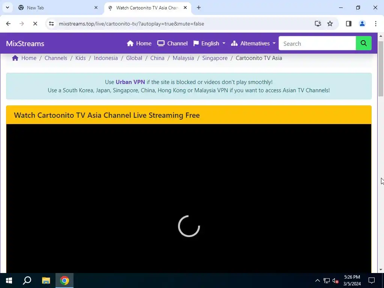Close the Cartoonito TV Asia tab
Image resolution: width=384 pixels, height=288 pixels.
(x=185, y=7)
